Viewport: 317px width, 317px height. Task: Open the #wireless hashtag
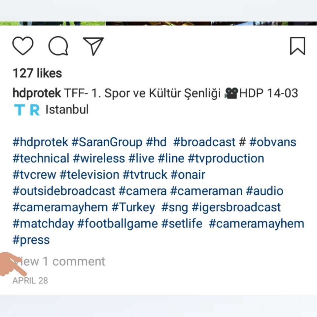(99, 158)
